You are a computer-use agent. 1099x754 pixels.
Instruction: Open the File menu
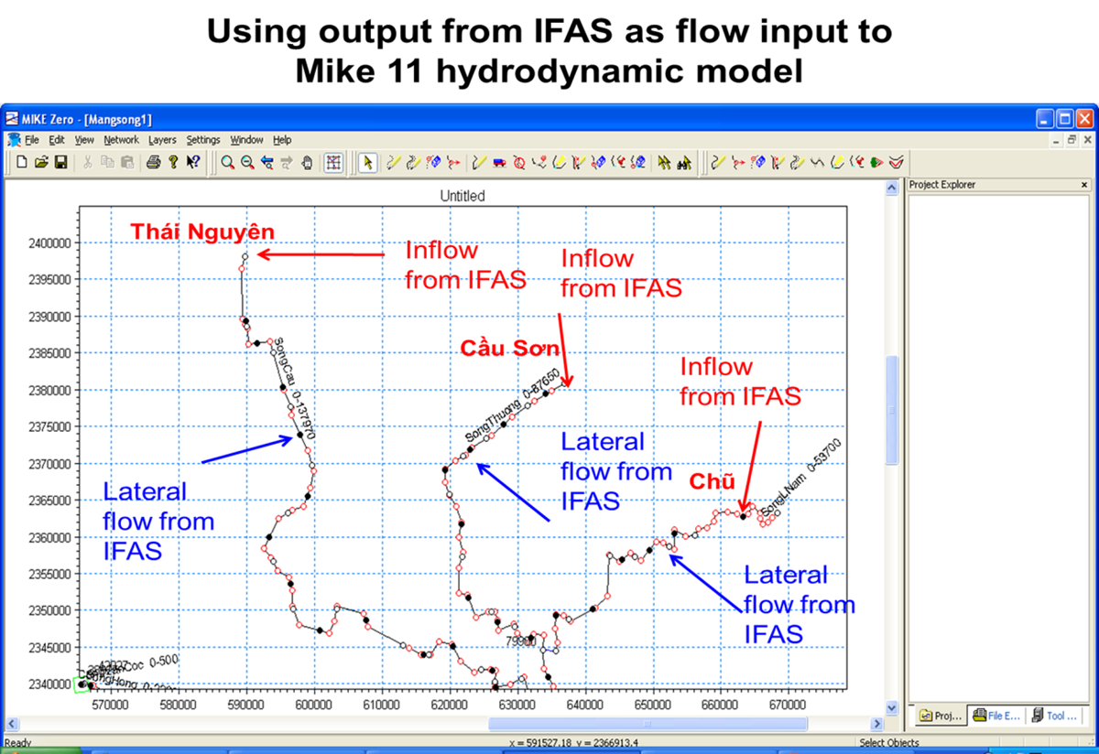[x=32, y=140]
